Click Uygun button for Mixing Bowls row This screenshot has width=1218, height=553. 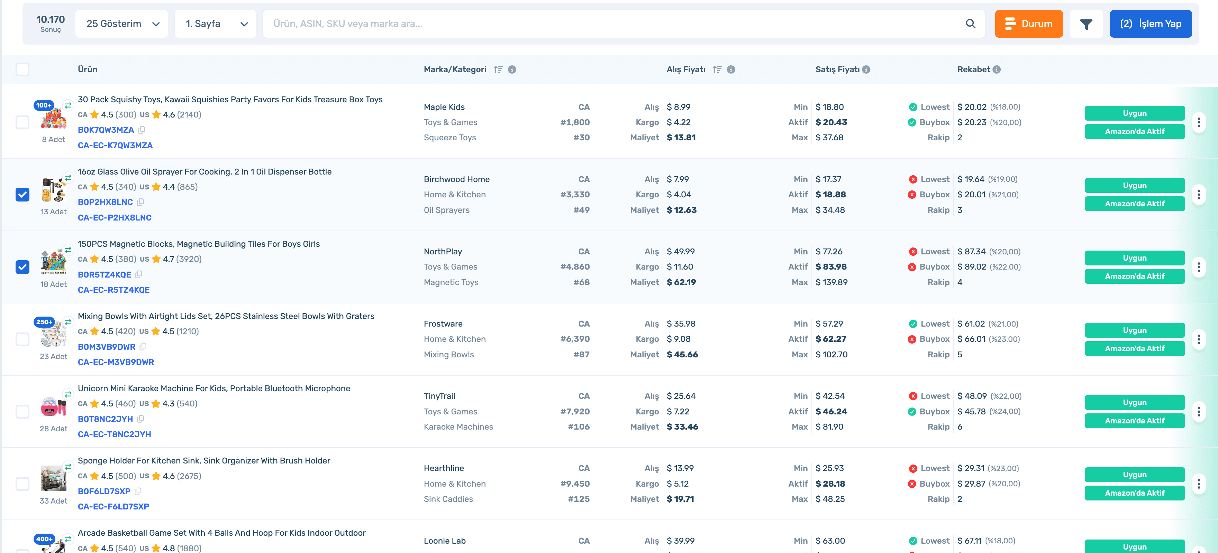(1134, 330)
